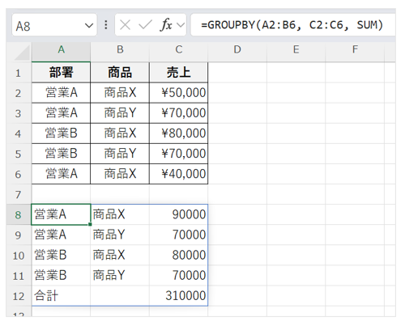Click the ¥40,000 cell
The height and width of the screenshot is (330, 405).
click(179, 174)
